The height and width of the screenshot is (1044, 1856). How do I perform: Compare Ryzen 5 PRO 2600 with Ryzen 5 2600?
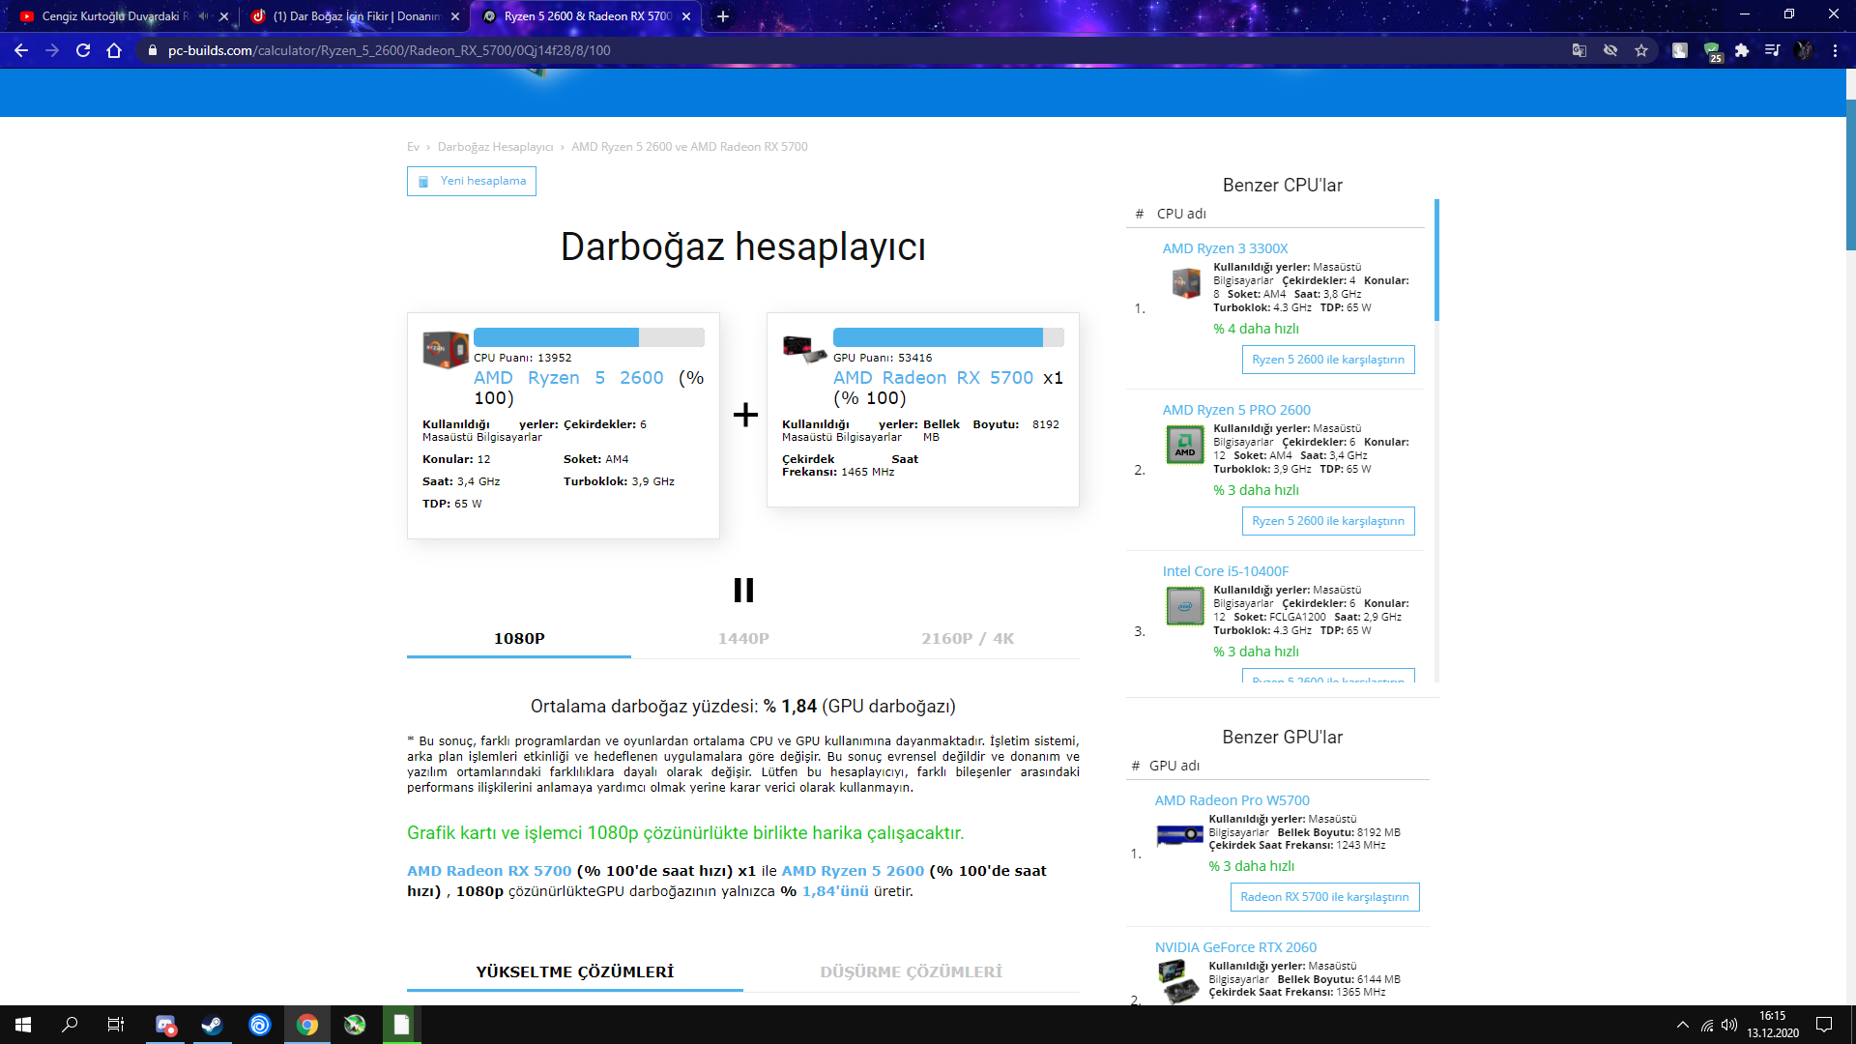pyautogui.click(x=1328, y=521)
